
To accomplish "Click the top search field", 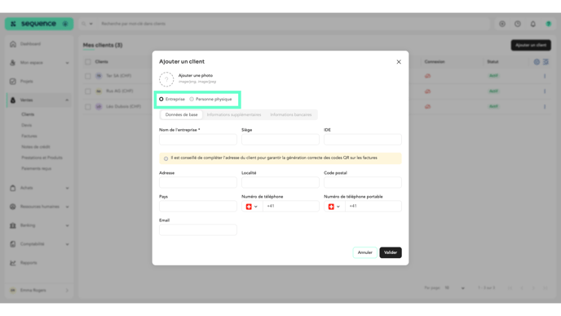I will 294,24.
